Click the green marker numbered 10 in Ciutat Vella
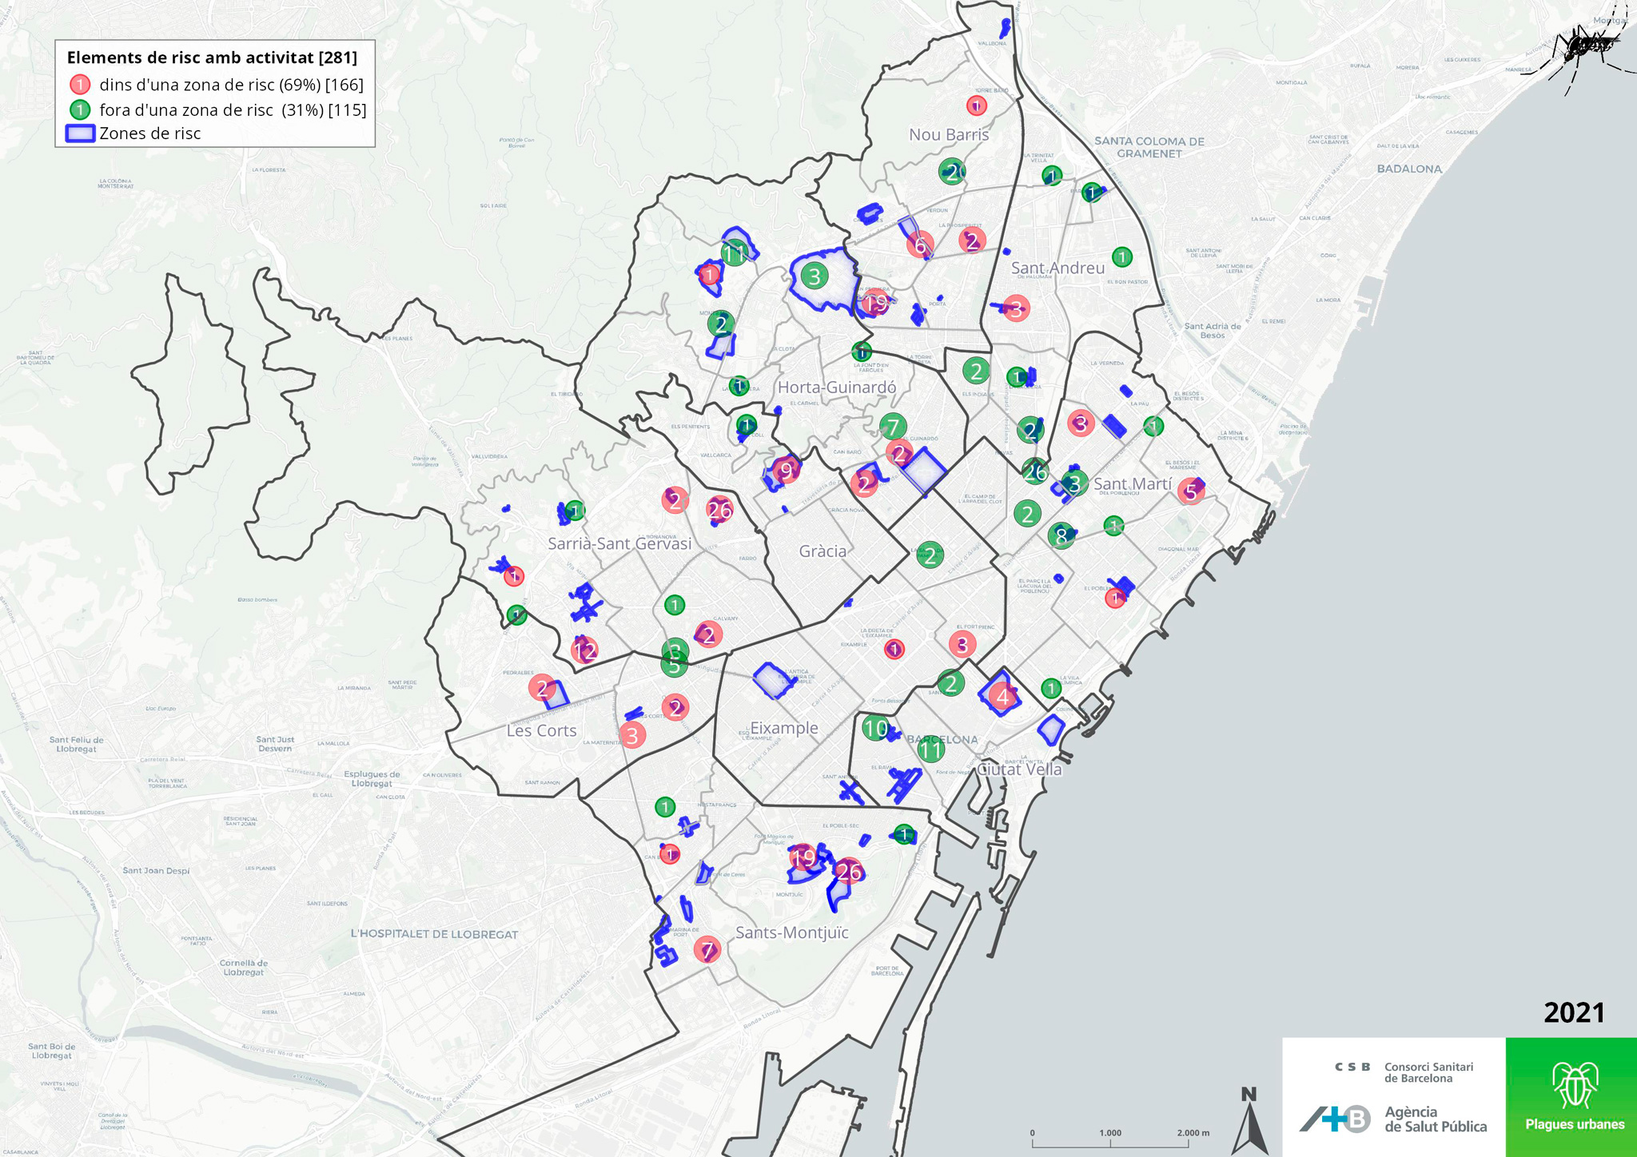The height and width of the screenshot is (1157, 1637). pos(876,728)
